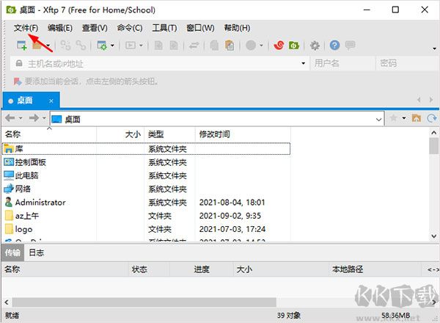Click the second gray document toolbar icon
The image size is (440, 323).
click(174, 46)
